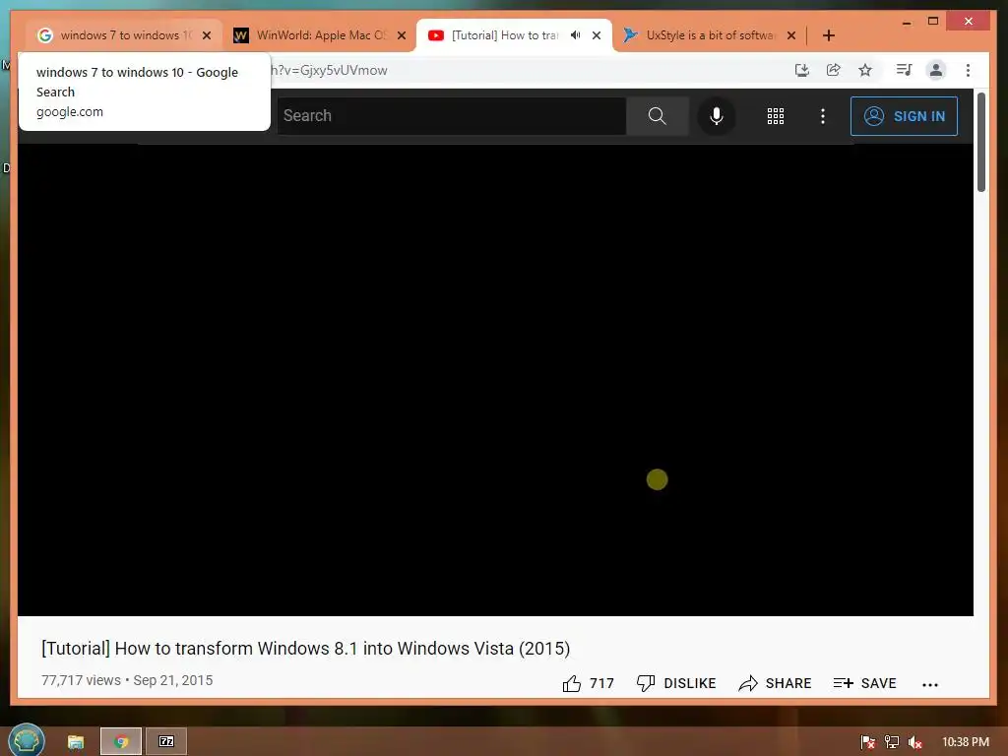SAVE the video to a playlist

[864, 683]
